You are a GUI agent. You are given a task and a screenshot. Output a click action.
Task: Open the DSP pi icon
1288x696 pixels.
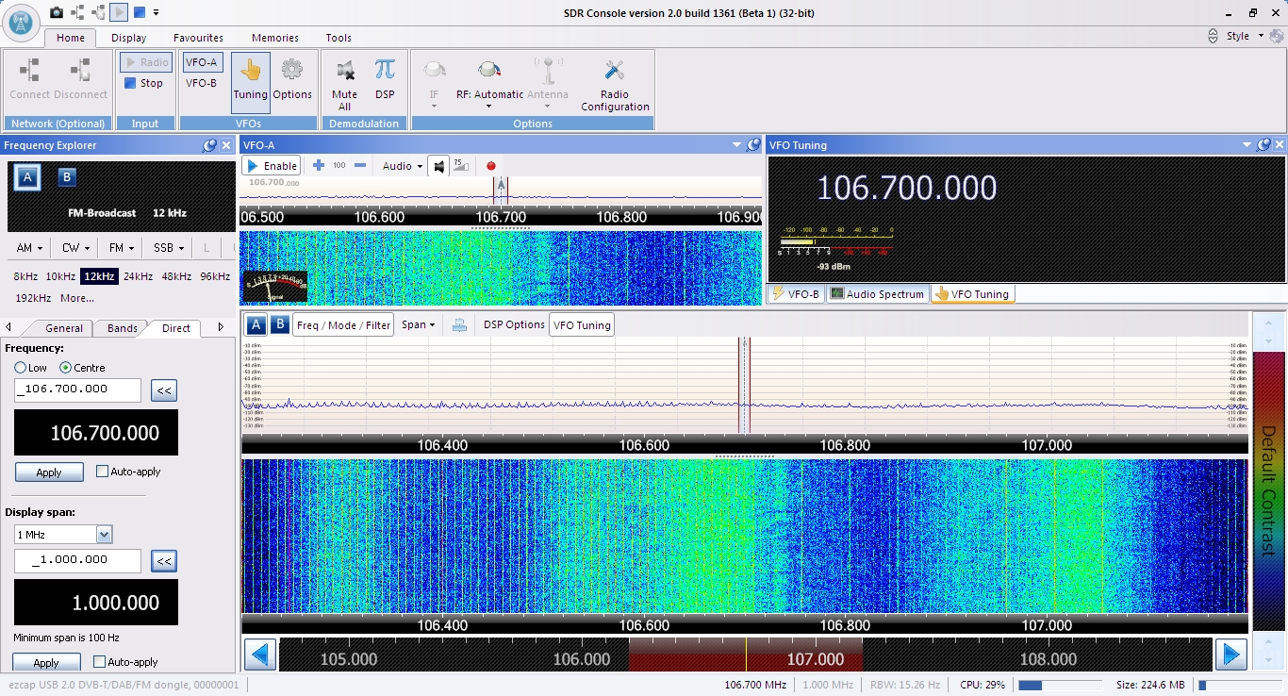385,71
